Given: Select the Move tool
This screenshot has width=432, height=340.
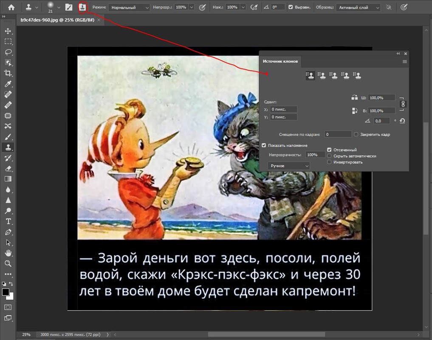Looking at the screenshot, I should (8, 31).
